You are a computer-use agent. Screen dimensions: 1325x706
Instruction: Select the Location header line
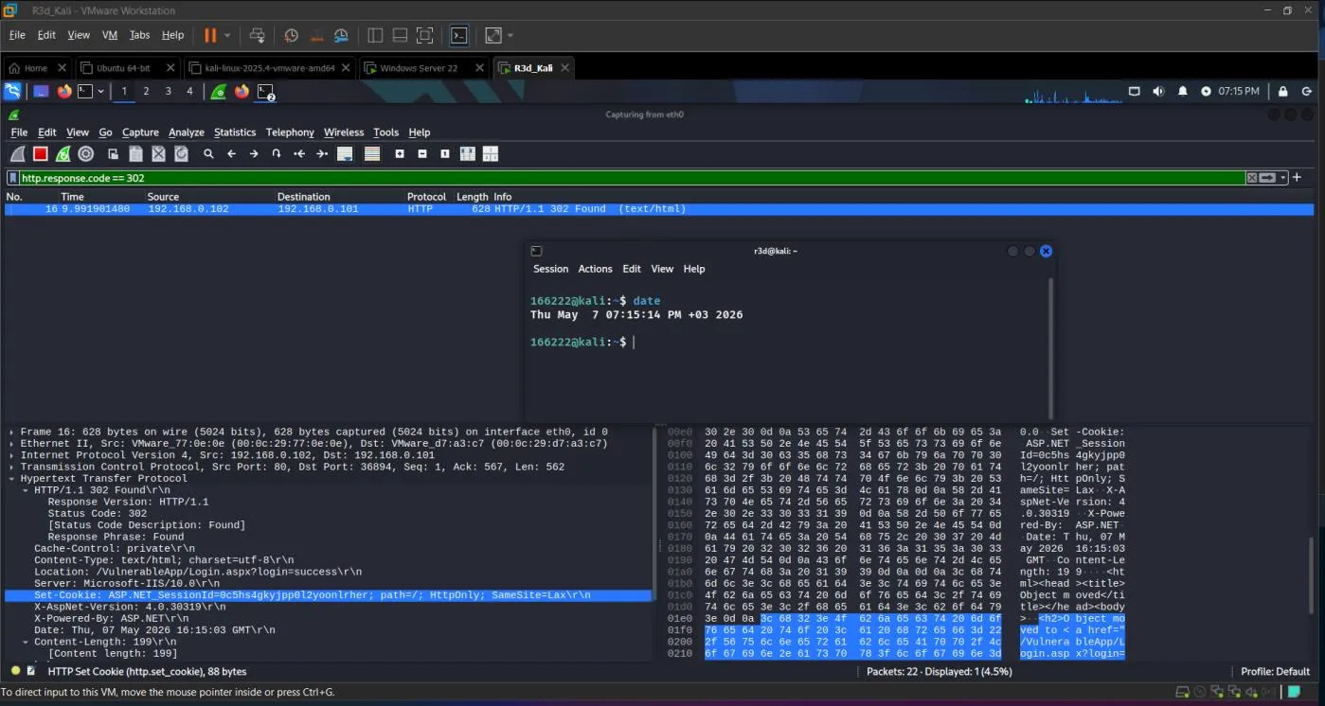tap(198, 572)
